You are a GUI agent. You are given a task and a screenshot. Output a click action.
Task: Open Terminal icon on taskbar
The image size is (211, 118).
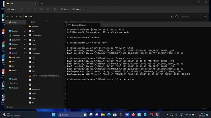[x=157, y=115]
